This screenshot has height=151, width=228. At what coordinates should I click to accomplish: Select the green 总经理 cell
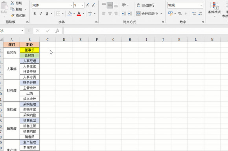pyautogui.click(x=29, y=55)
